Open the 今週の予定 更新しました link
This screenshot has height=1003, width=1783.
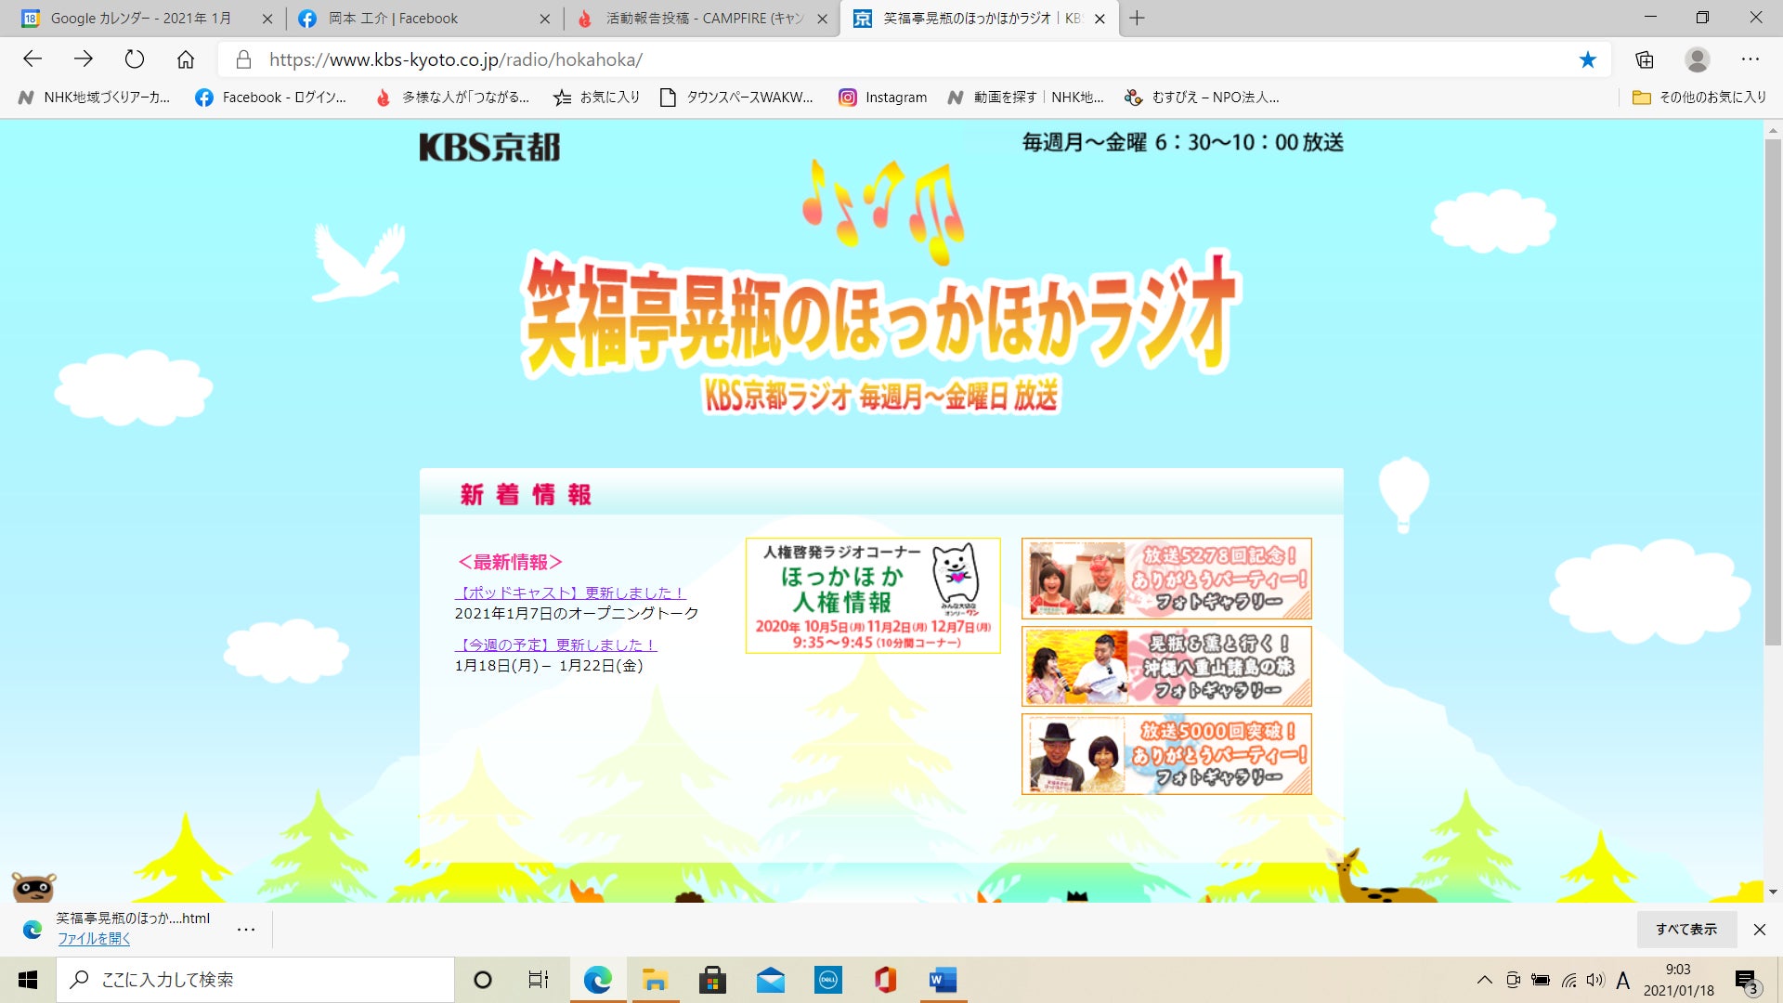(555, 645)
